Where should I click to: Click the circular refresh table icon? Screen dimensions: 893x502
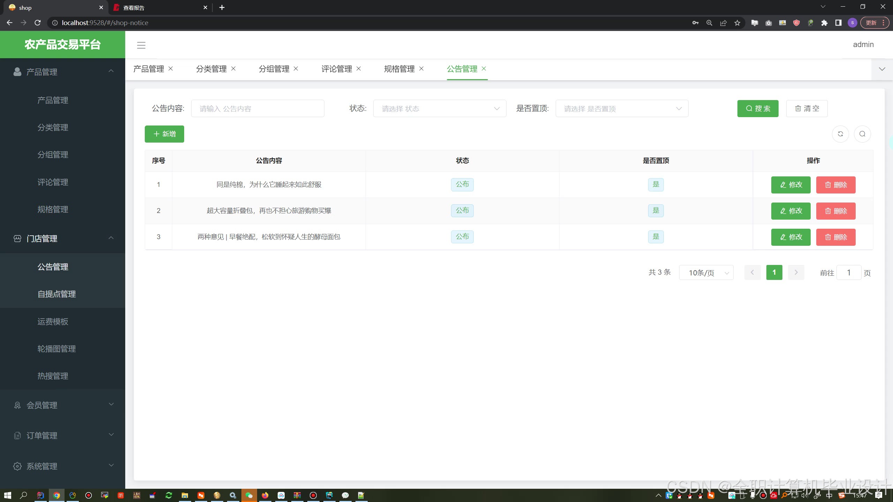(x=840, y=134)
